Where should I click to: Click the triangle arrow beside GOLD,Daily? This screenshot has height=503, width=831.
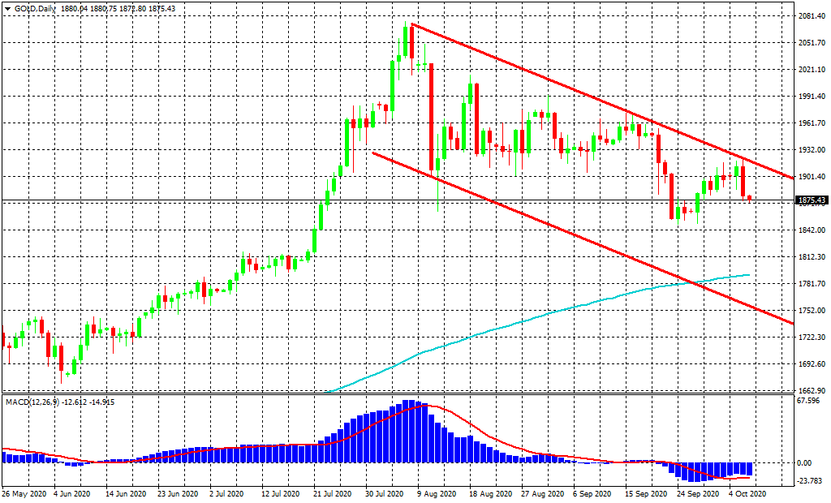click(7, 8)
